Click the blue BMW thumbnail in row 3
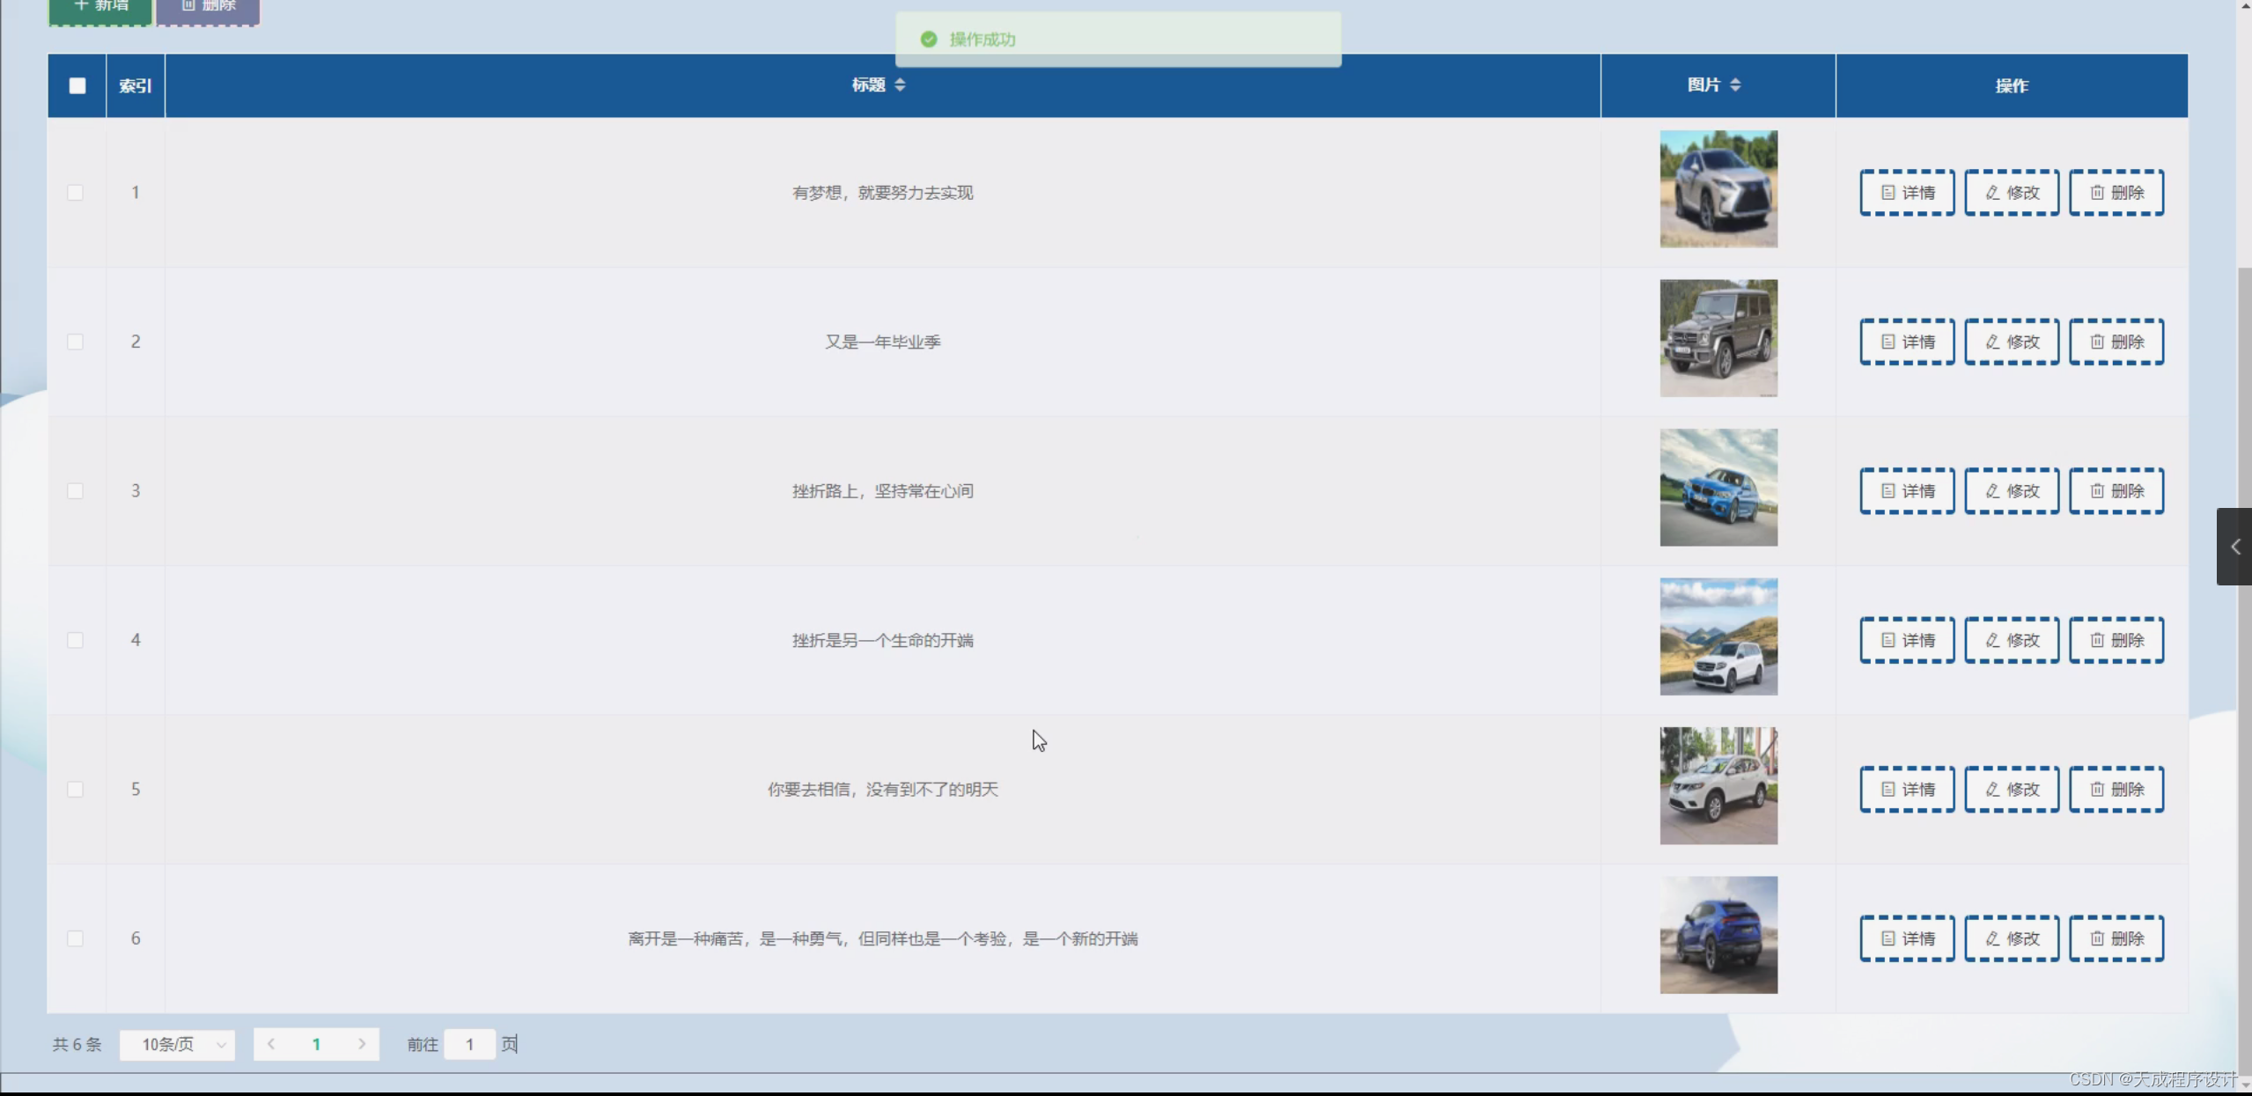This screenshot has height=1096, width=2252. 1718,488
